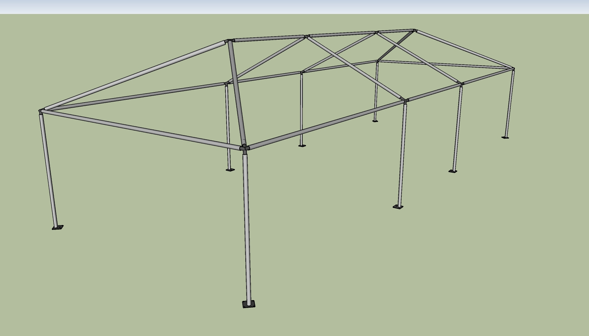Viewport: 589px width, 336px height.
Task: Select the front-left corner leg pole
Action: [246, 227]
